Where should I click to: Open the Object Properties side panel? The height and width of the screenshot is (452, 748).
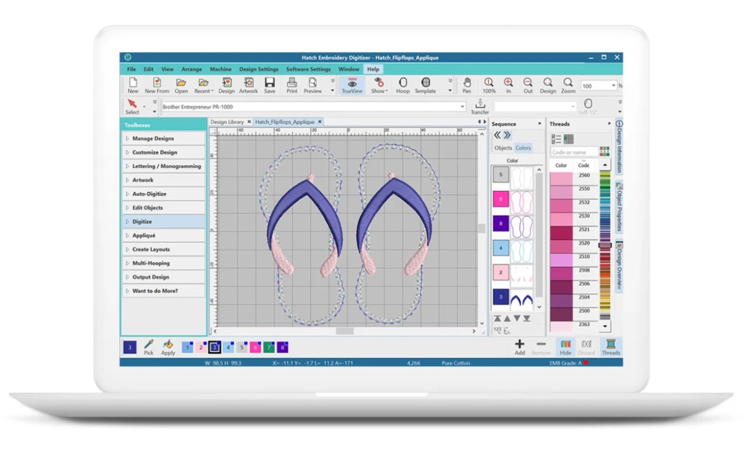point(619,207)
